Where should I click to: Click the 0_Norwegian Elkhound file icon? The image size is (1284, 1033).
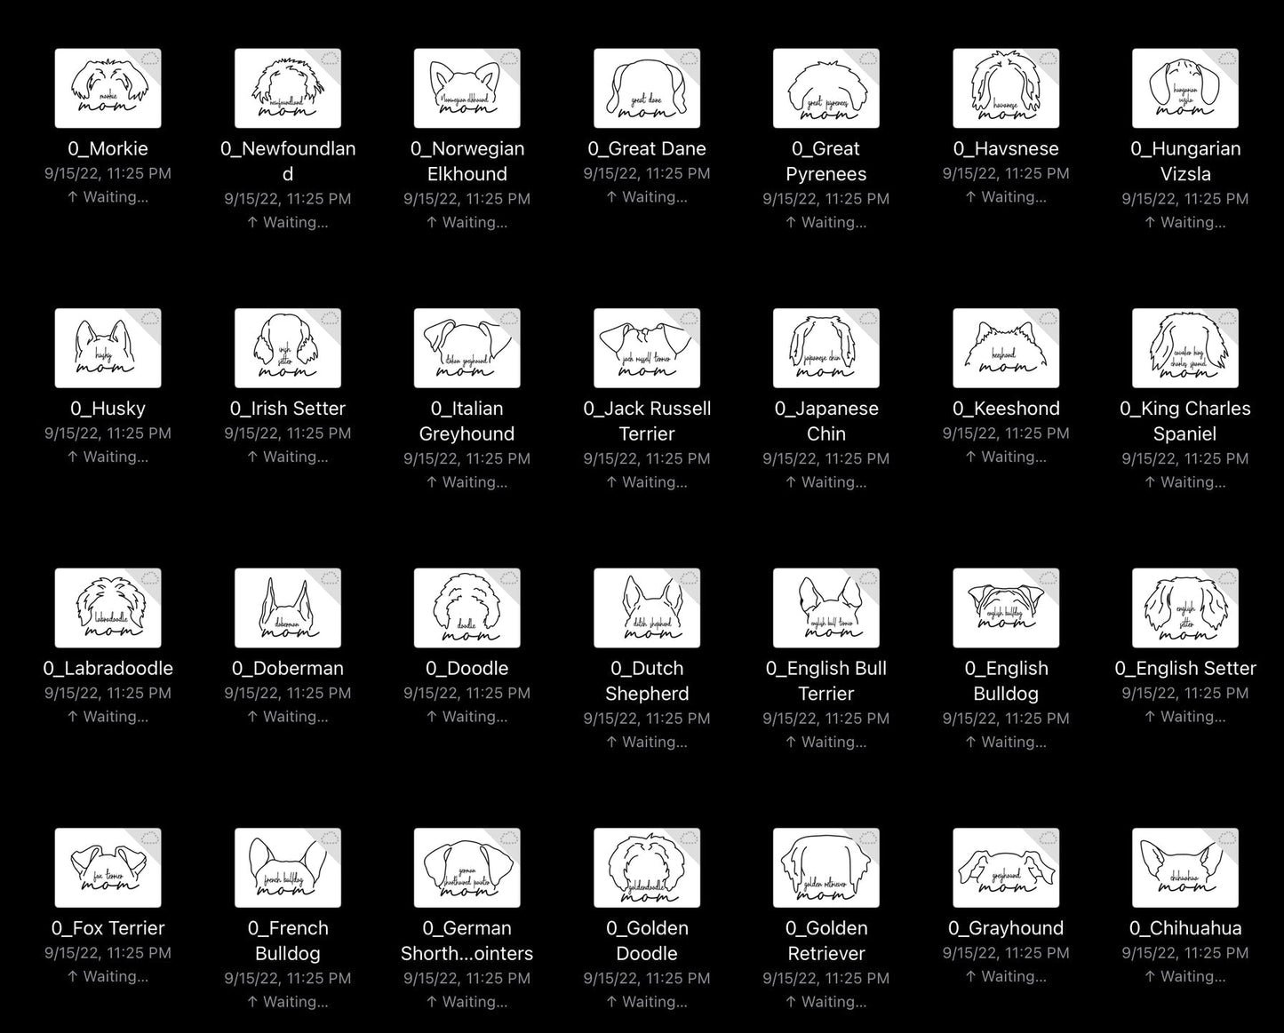pyautogui.click(x=467, y=88)
